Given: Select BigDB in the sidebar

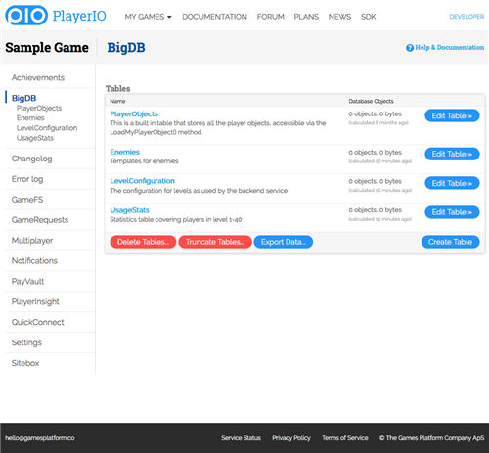Looking at the screenshot, I should [x=23, y=98].
